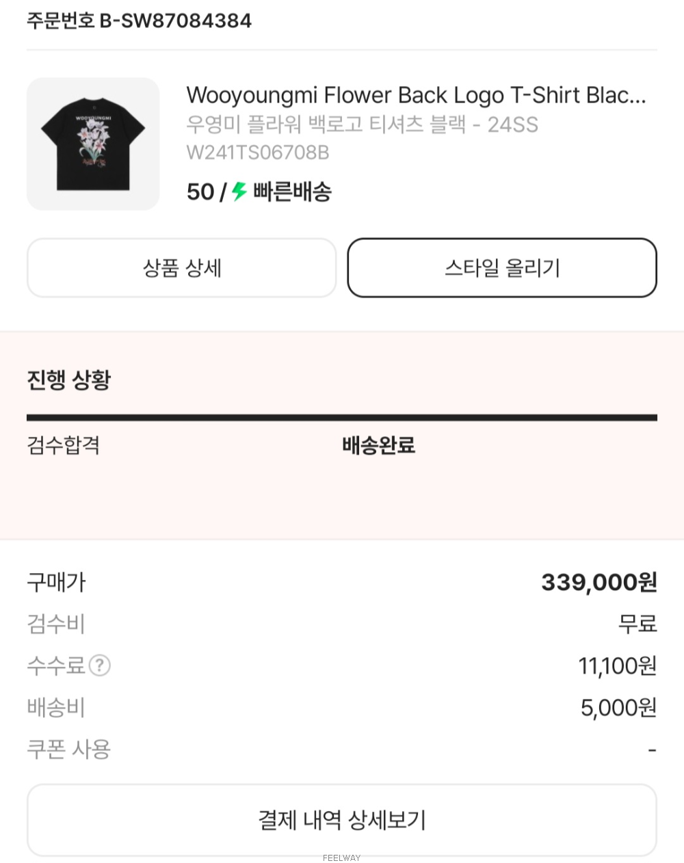Screen dimensions: 684x863
Task: Open 결제 내역 상세보기 payment details
Action: tap(342, 820)
